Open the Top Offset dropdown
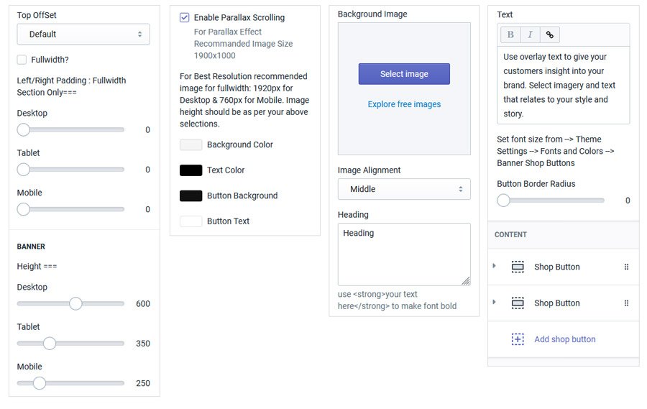Viewport: 647px width, 409px height. tap(83, 34)
